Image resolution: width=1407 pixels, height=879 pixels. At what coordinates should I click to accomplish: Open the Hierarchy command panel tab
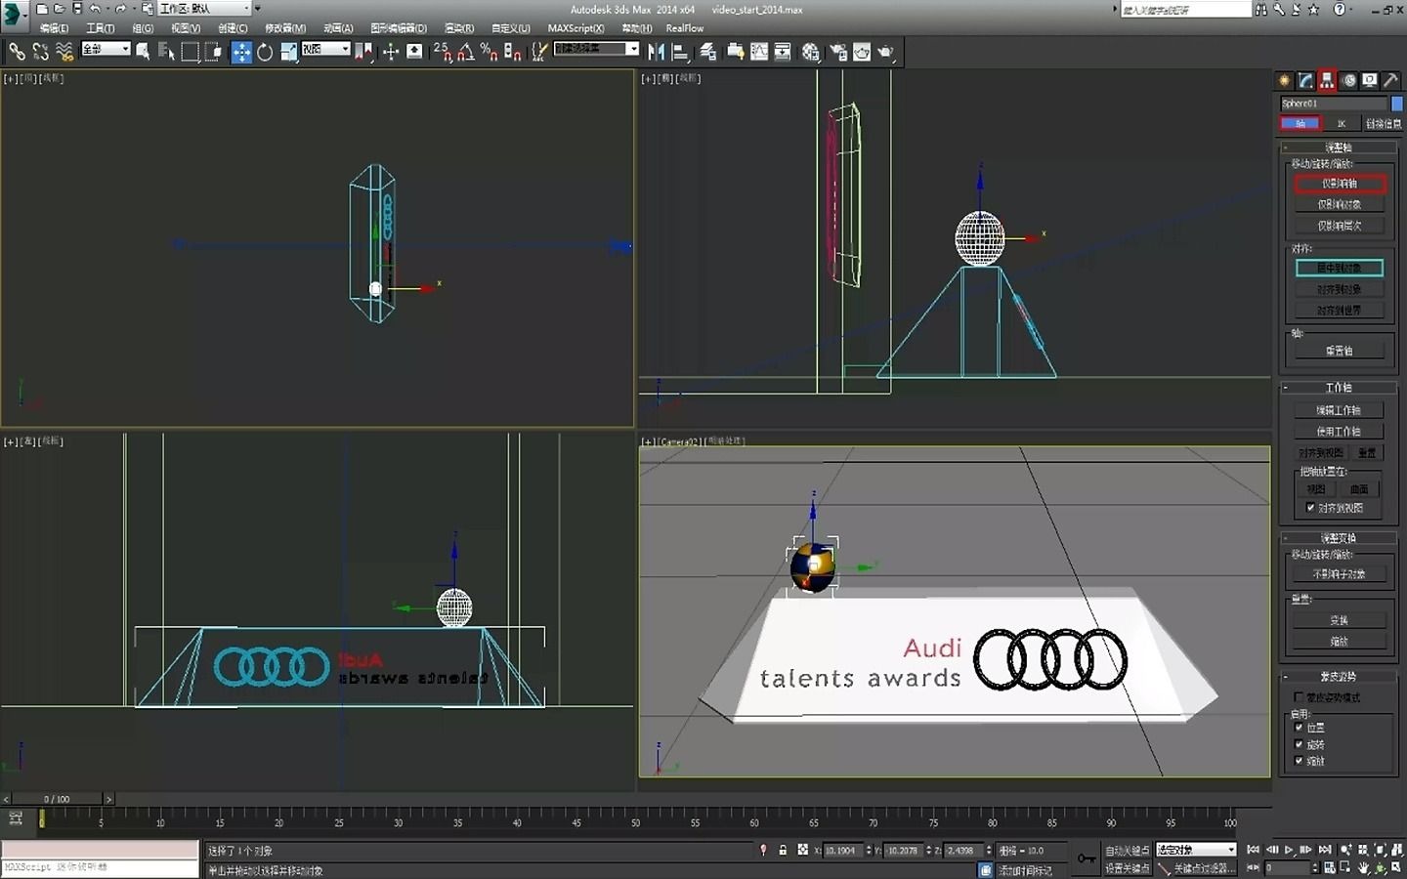point(1327,80)
